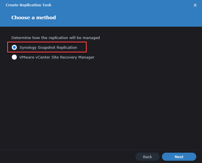
Task: Click the Back button
Action: tap(147, 157)
